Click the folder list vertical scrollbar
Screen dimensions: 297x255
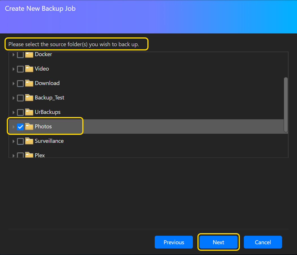click(x=286, y=105)
